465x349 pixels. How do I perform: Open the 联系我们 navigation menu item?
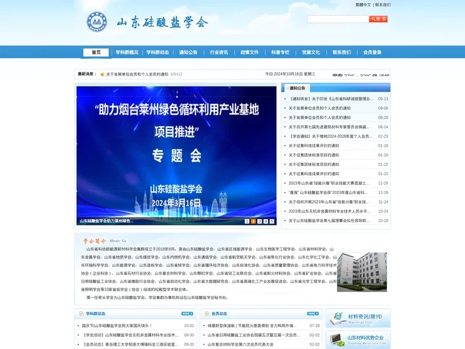(x=342, y=52)
